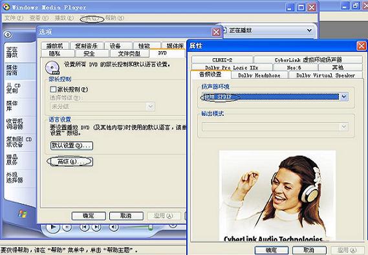Screen dimensions: 368x255
Task: Switch to the CLMEI-2 tab in Properties
Action: coord(222,60)
